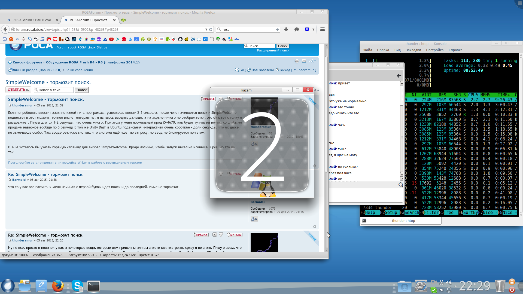
Task: Click the Firefox back arrow button
Action: (x=5, y=29)
